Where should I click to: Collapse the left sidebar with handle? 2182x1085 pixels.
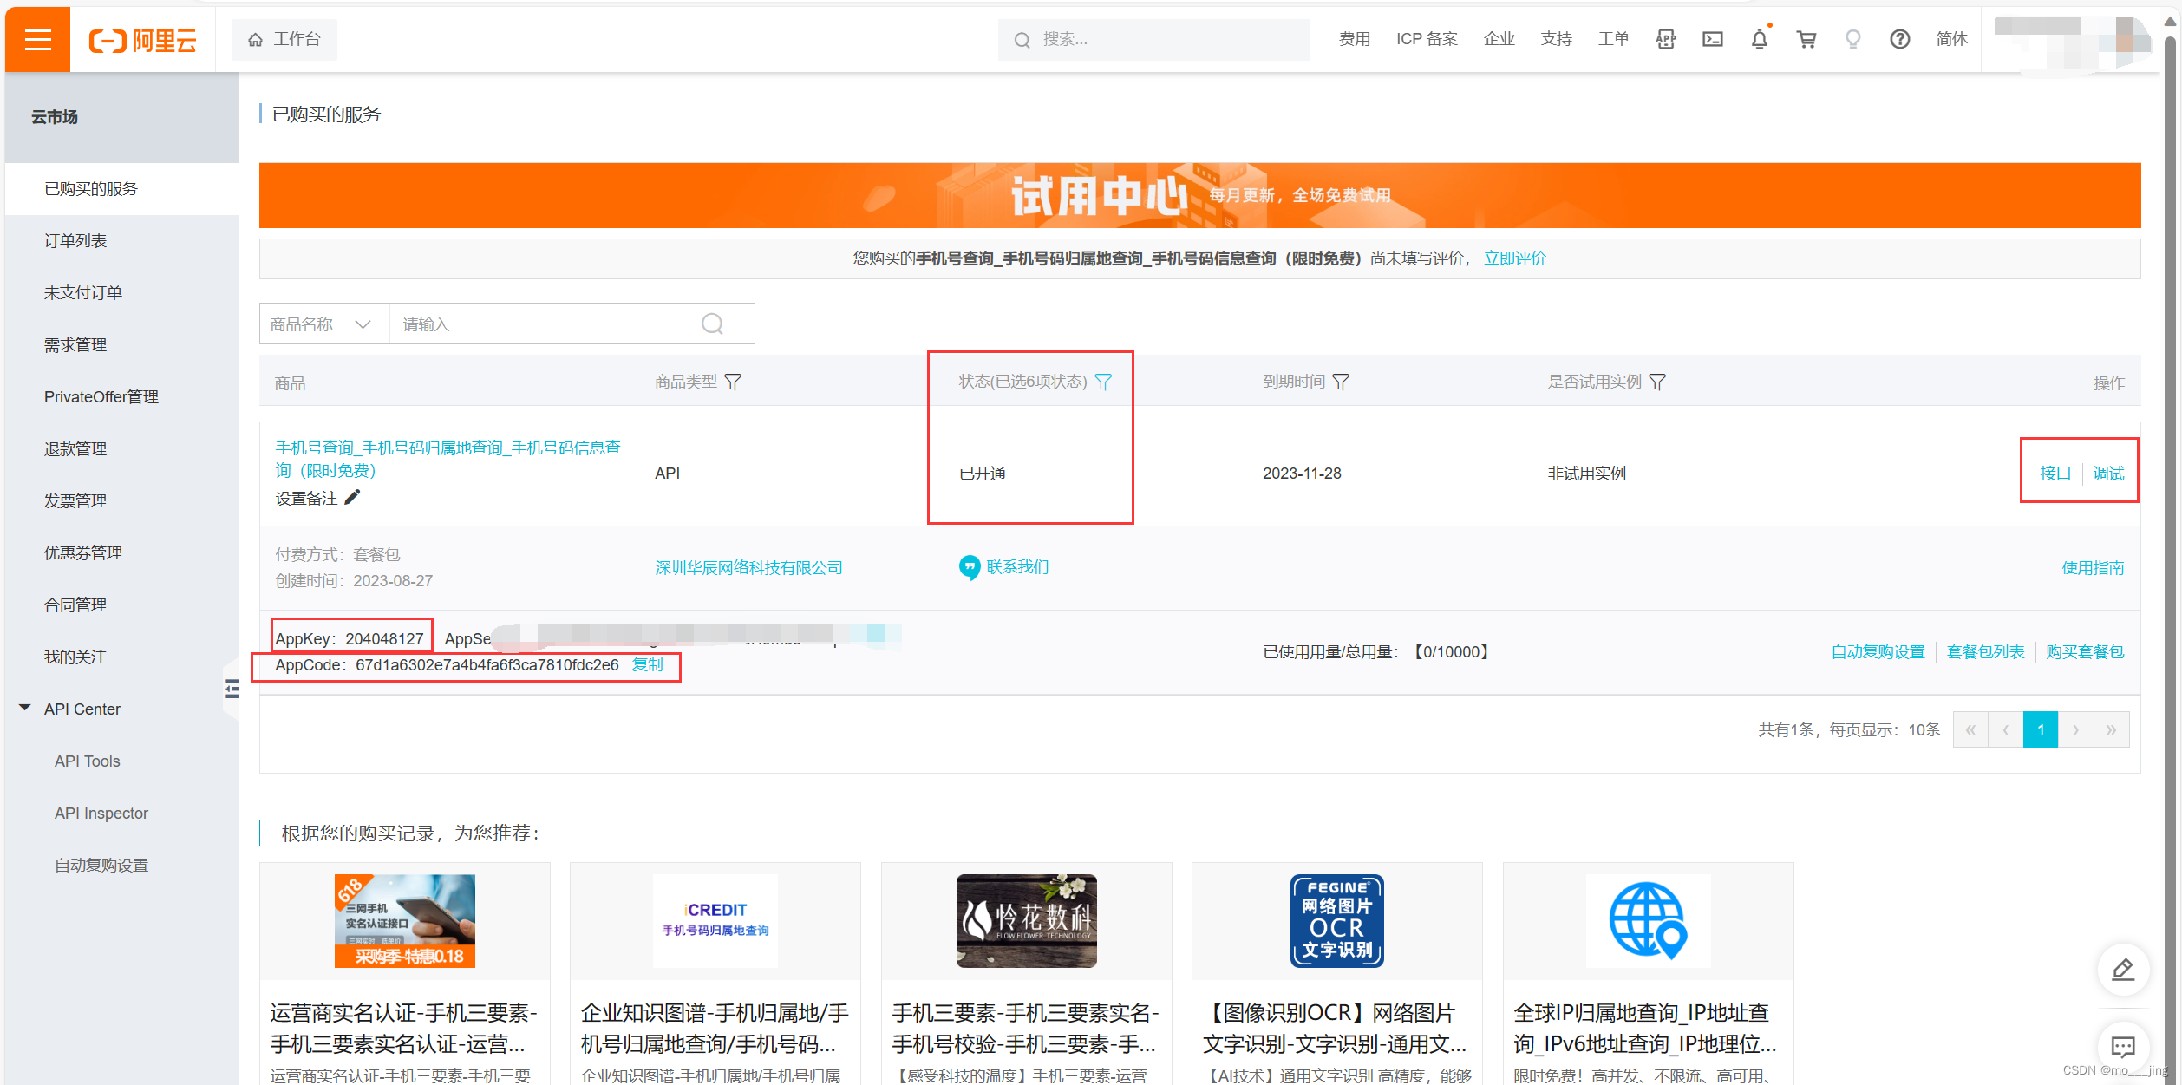click(232, 689)
